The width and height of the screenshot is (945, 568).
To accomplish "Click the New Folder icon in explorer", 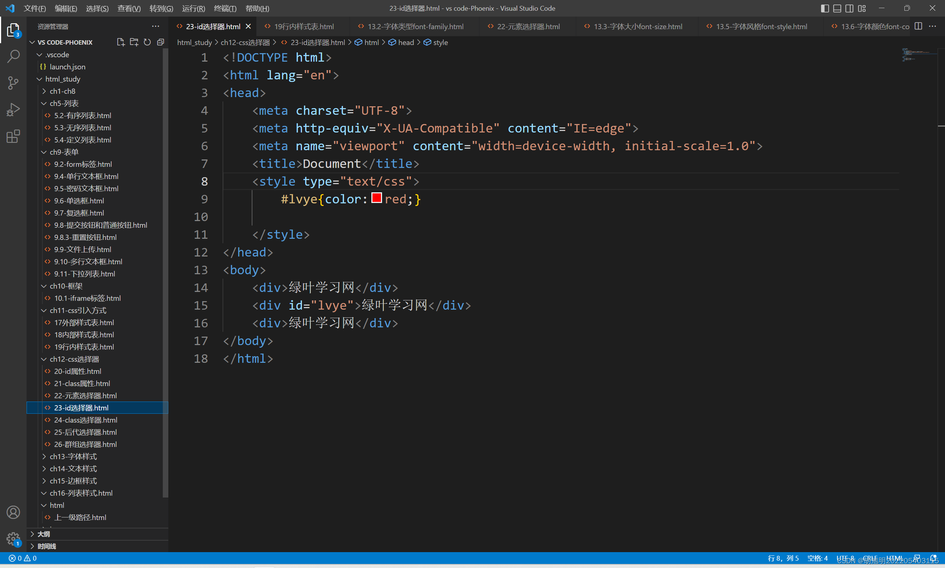I will pos(134,42).
